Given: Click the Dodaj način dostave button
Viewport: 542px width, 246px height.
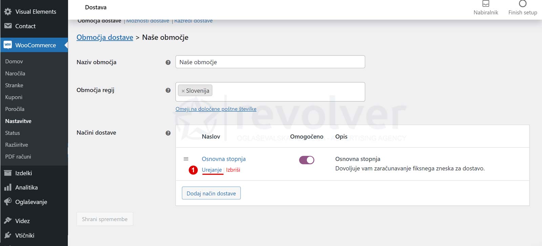Looking at the screenshot, I should click(211, 193).
